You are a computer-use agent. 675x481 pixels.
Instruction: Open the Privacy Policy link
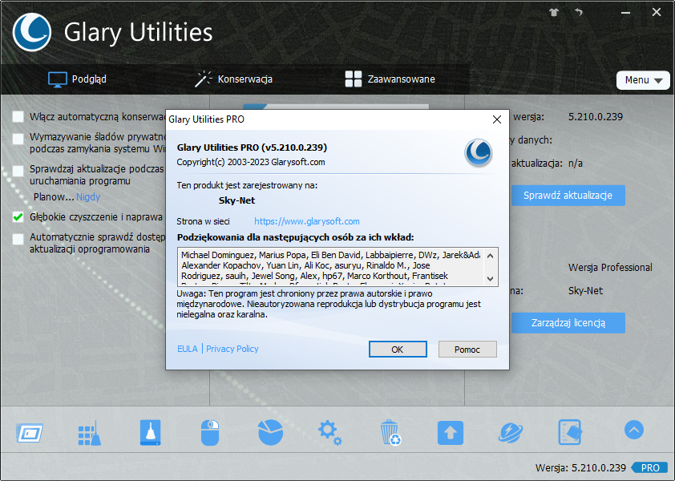pos(232,349)
